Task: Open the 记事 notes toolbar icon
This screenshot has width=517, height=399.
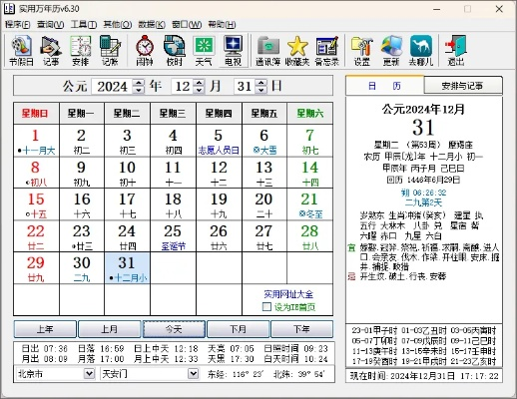Action: (x=51, y=51)
